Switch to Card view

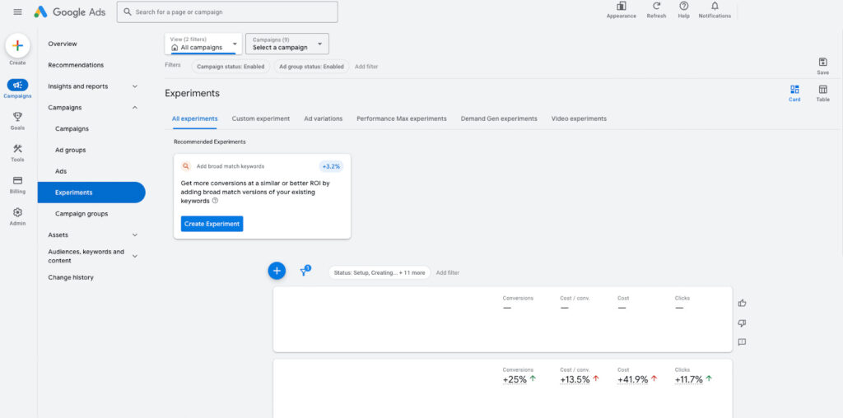click(794, 90)
